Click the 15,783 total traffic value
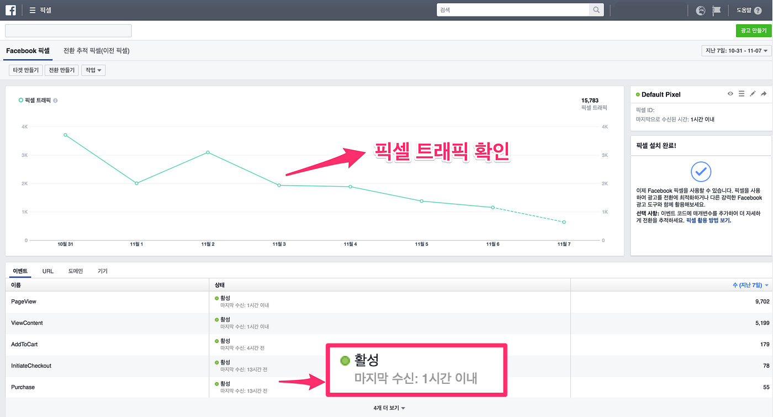This screenshot has height=417, width=773. click(x=590, y=101)
